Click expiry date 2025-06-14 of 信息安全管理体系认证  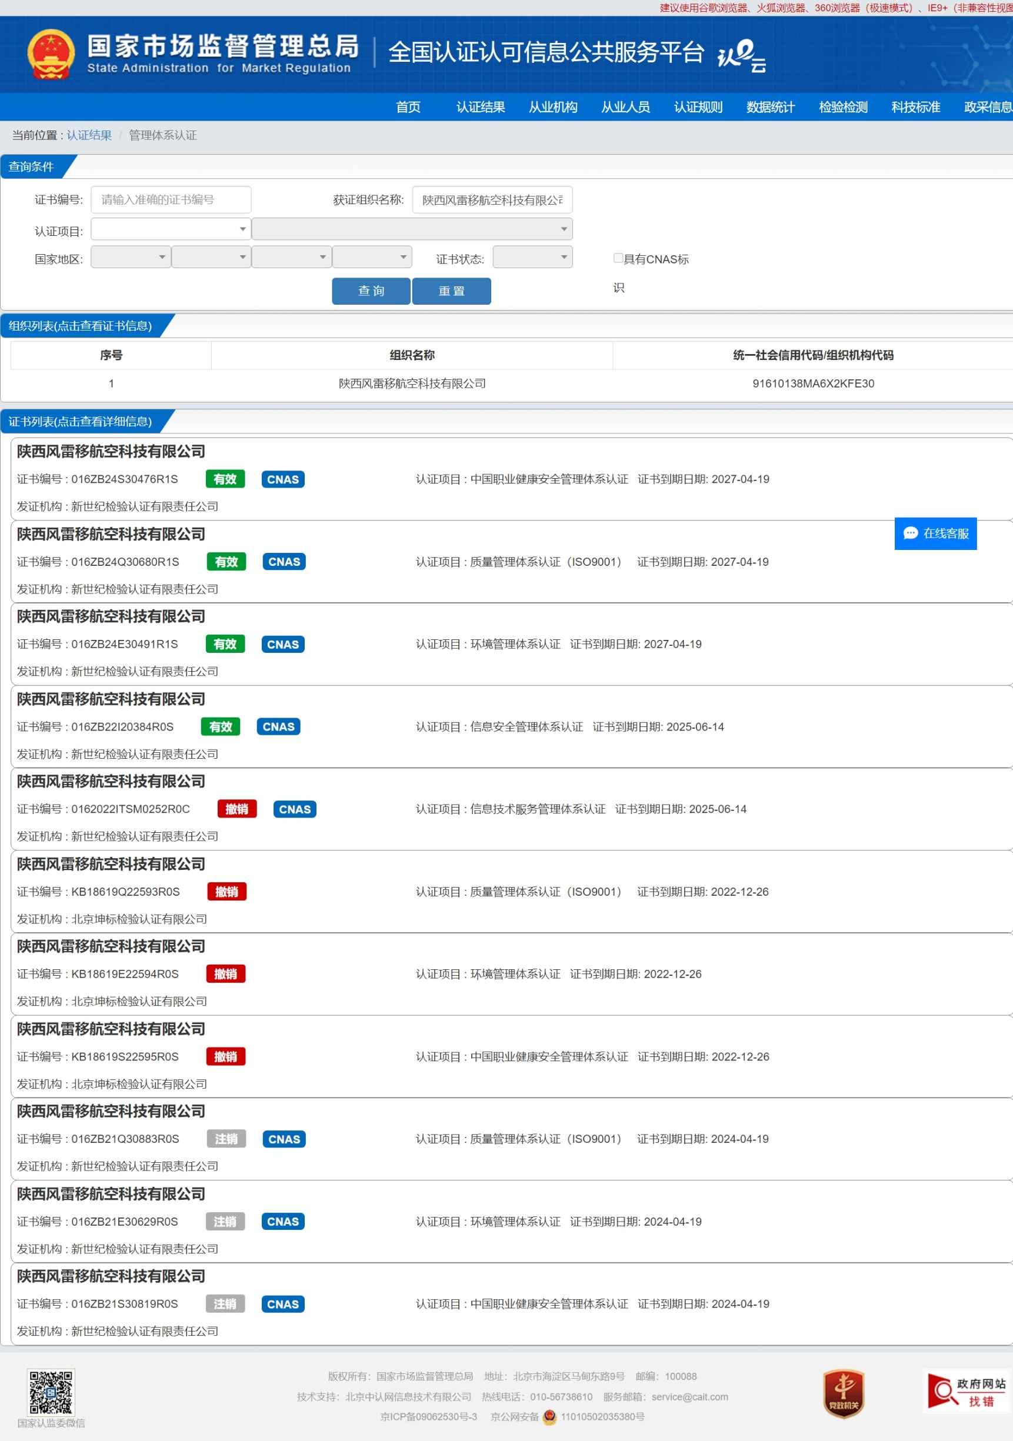click(x=695, y=727)
